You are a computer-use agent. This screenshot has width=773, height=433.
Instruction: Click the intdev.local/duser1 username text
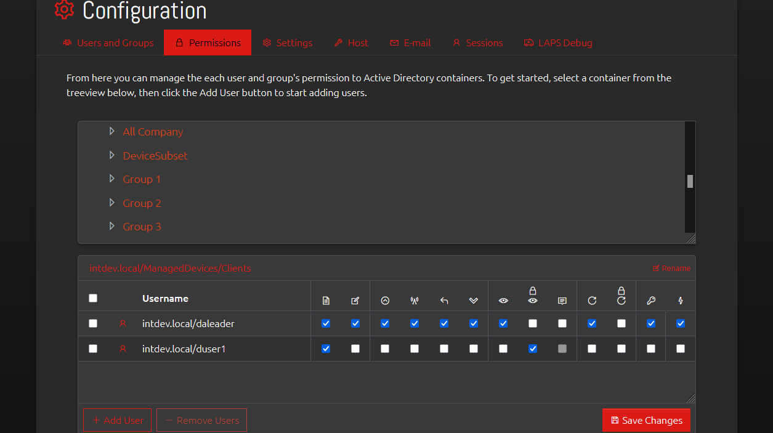click(x=184, y=349)
